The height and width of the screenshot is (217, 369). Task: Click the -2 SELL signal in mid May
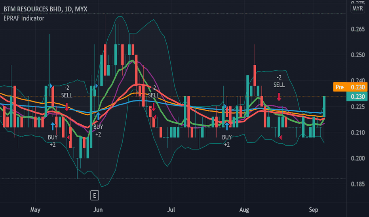point(67,92)
